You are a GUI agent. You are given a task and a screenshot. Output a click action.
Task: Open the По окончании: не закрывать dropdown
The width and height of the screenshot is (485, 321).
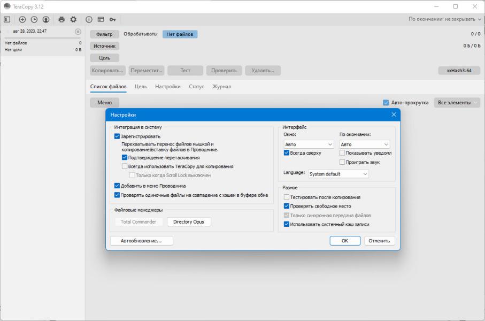[444, 19]
